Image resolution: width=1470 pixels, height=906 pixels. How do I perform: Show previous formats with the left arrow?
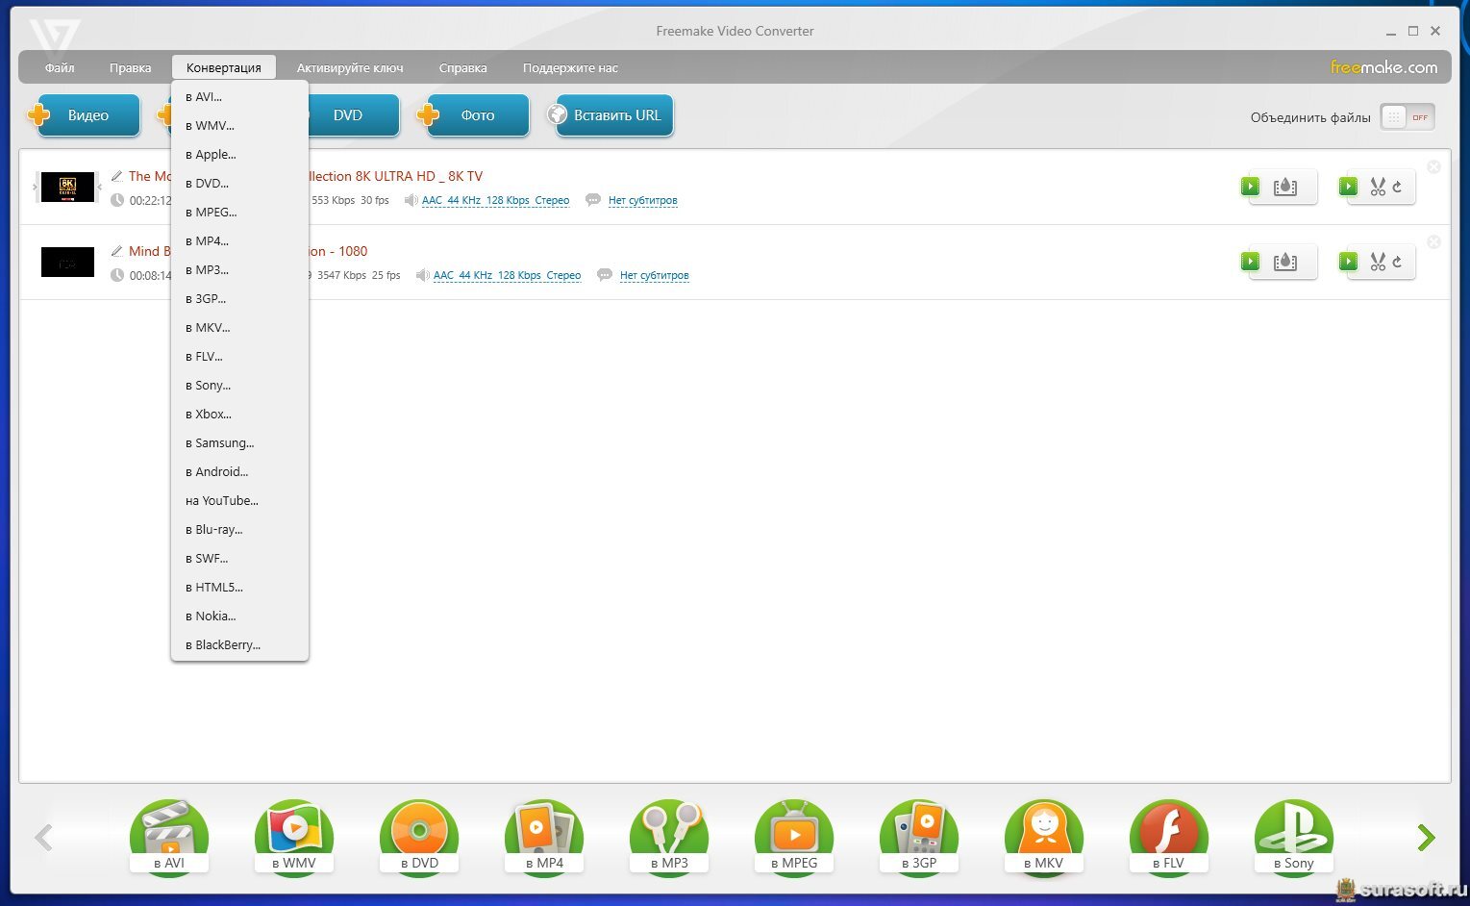[x=43, y=838]
